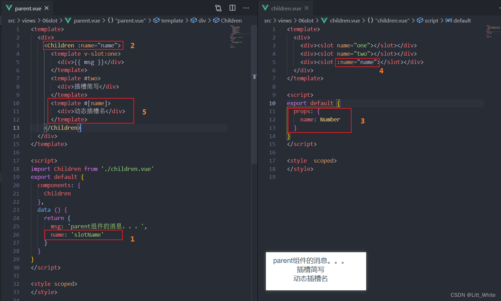
Task: Click the closing /Children tag
Action: [x=62, y=128]
